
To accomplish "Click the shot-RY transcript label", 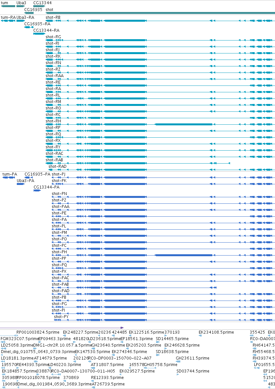I will click(53, 147).
